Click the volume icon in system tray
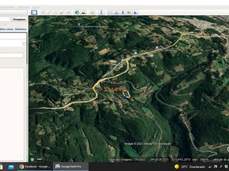 (210, 167)
